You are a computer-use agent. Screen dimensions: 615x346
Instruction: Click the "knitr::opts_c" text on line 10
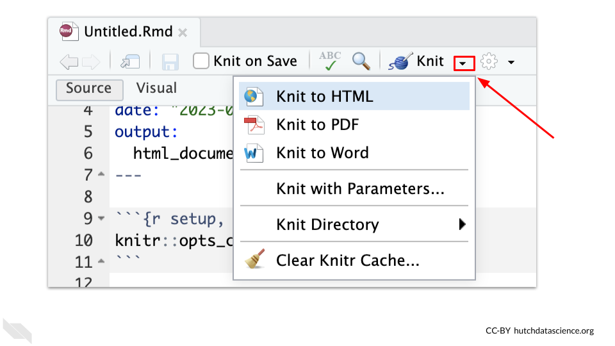[174, 240]
